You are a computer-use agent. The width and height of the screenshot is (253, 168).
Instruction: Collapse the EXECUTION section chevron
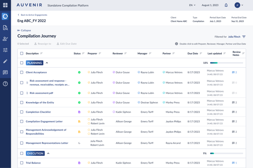coord(48,153)
